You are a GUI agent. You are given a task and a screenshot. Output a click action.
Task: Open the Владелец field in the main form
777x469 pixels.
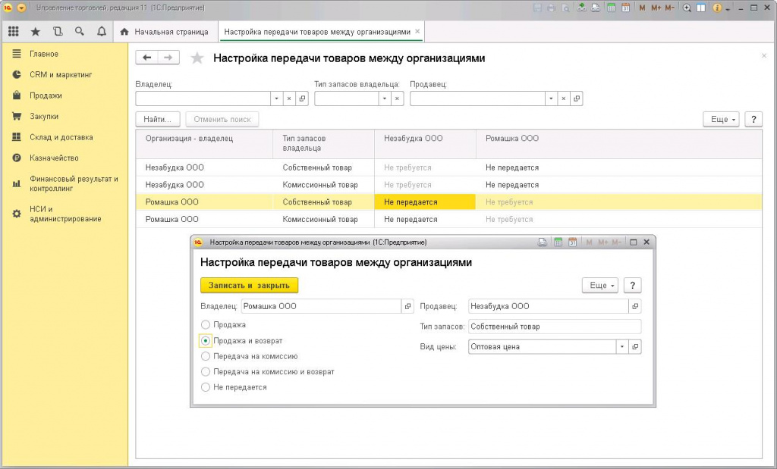pos(302,98)
